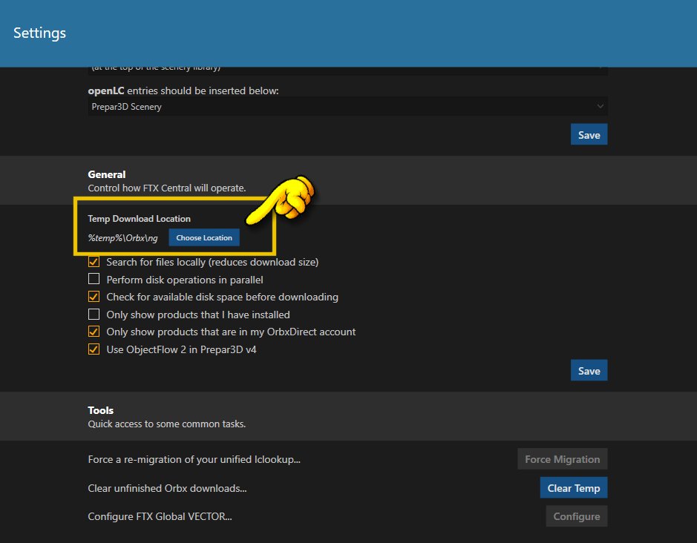Click the Clear Temp button
Image resolution: width=697 pixels, height=543 pixels.
click(574, 488)
